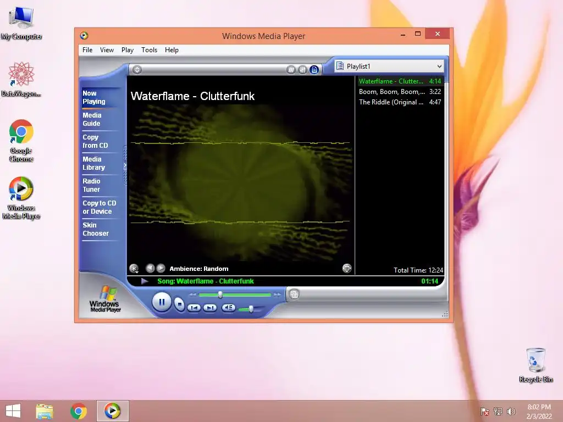563x422 pixels.
Task: Click the show/hide menu bar round button
Action: point(137,70)
